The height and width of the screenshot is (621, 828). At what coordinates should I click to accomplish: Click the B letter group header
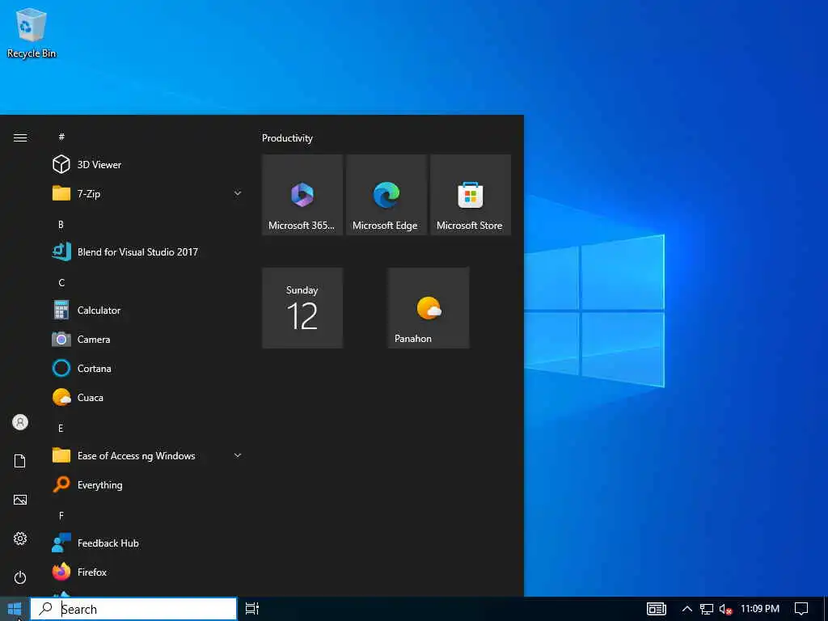click(x=61, y=225)
